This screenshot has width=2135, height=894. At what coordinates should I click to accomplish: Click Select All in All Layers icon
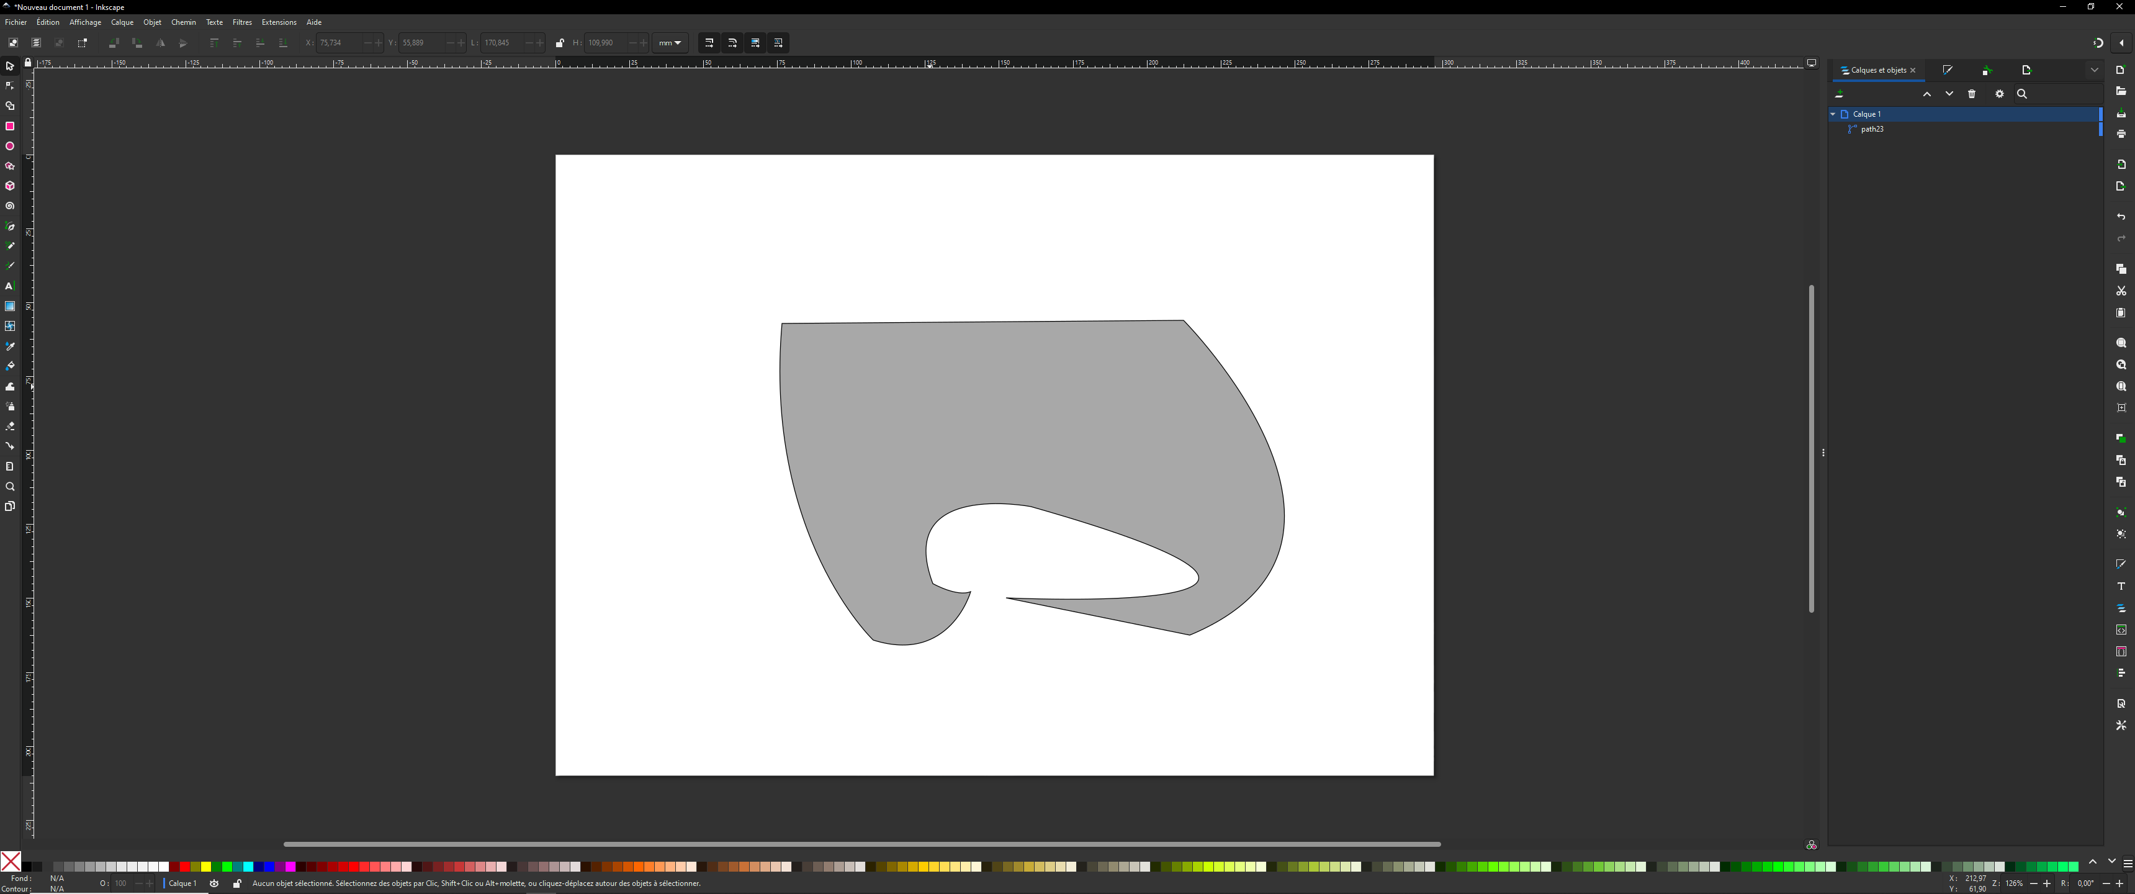coord(37,42)
